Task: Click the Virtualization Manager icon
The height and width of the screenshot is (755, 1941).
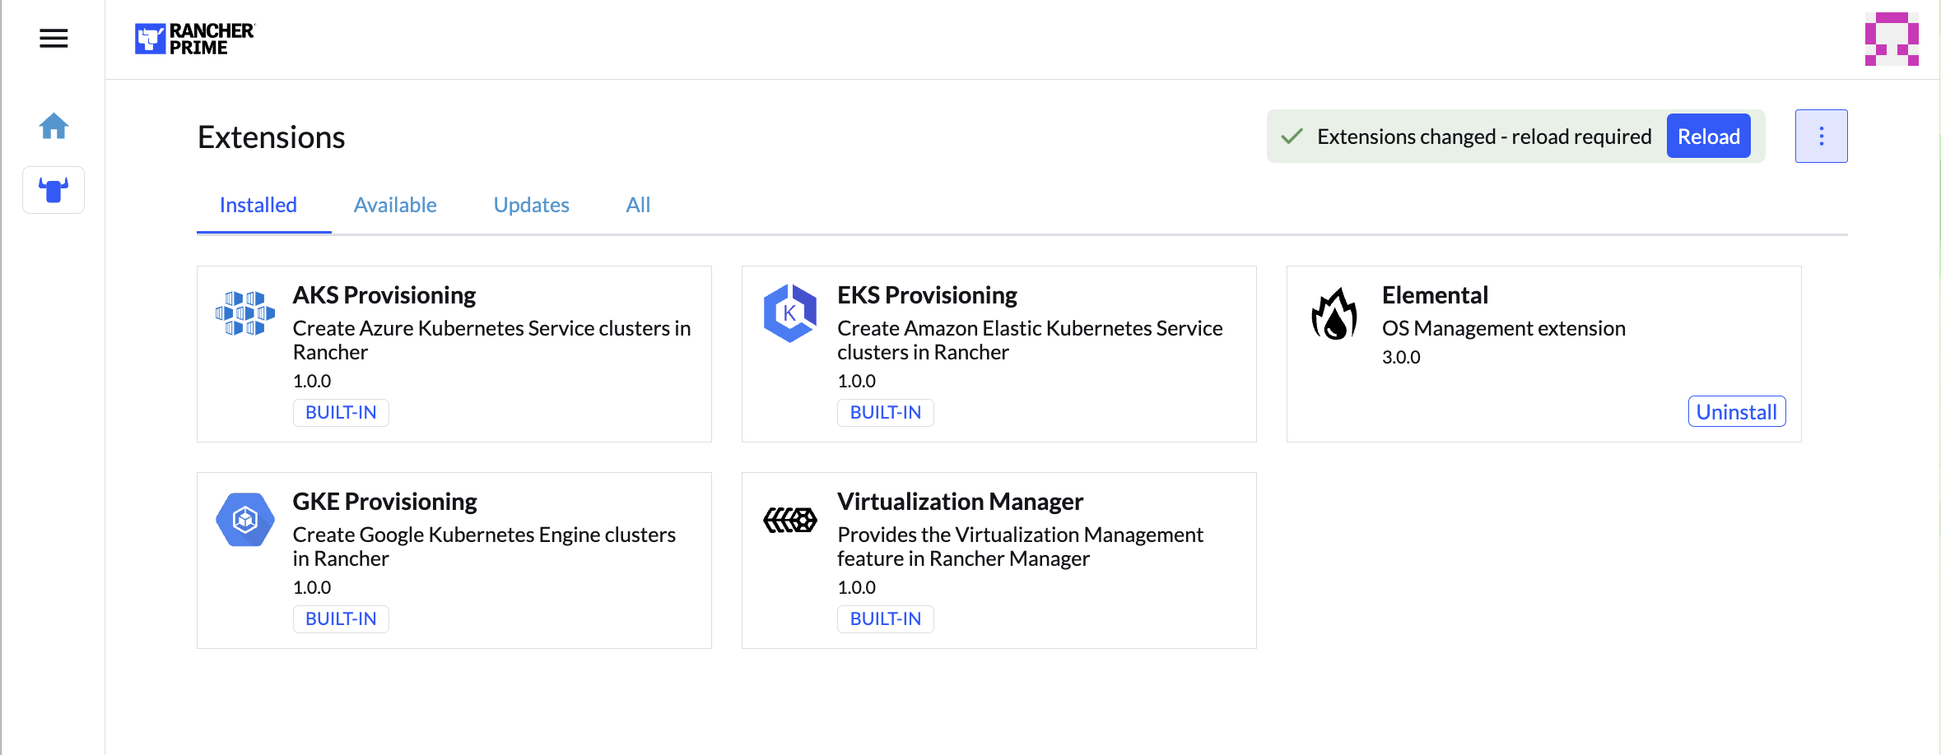Action: point(789,520)
